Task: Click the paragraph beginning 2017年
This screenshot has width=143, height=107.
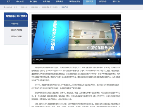Action: pos(75,86)
